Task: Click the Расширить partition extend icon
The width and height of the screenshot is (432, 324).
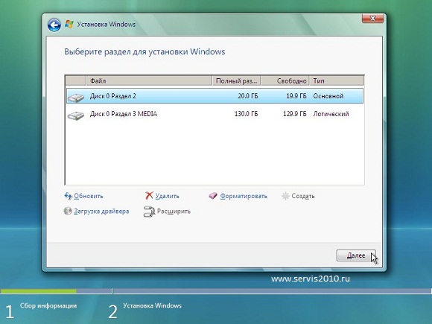Action: point(149,212)
